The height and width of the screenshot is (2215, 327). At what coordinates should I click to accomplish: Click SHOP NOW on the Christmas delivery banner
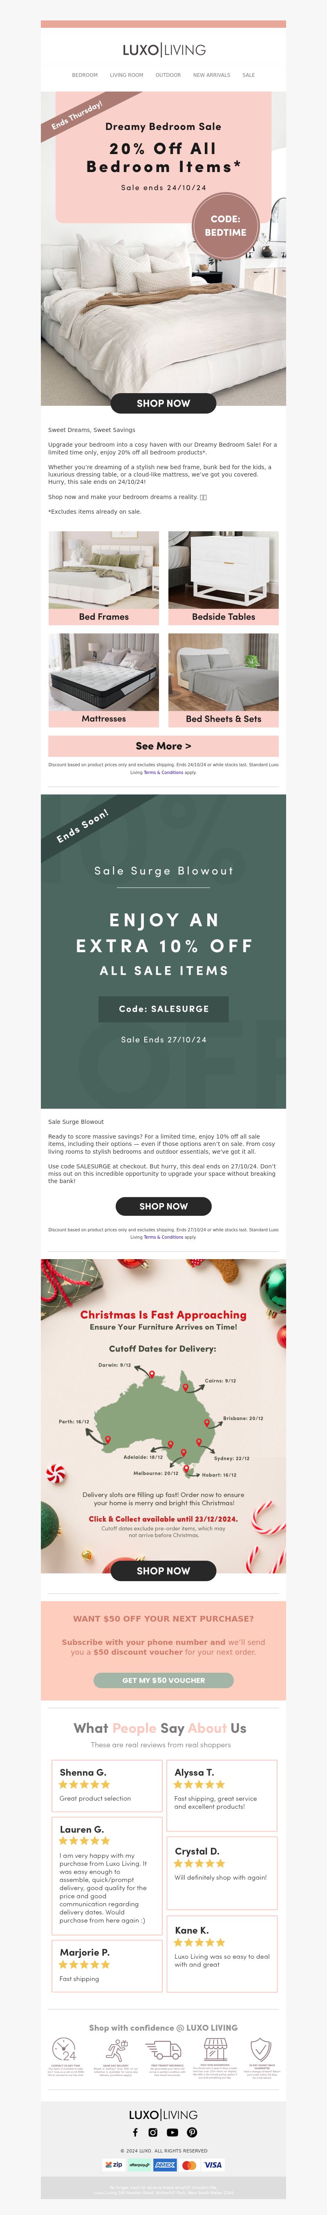pos(163,1570)
